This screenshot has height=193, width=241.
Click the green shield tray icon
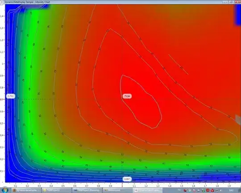[x=204, y=190]
